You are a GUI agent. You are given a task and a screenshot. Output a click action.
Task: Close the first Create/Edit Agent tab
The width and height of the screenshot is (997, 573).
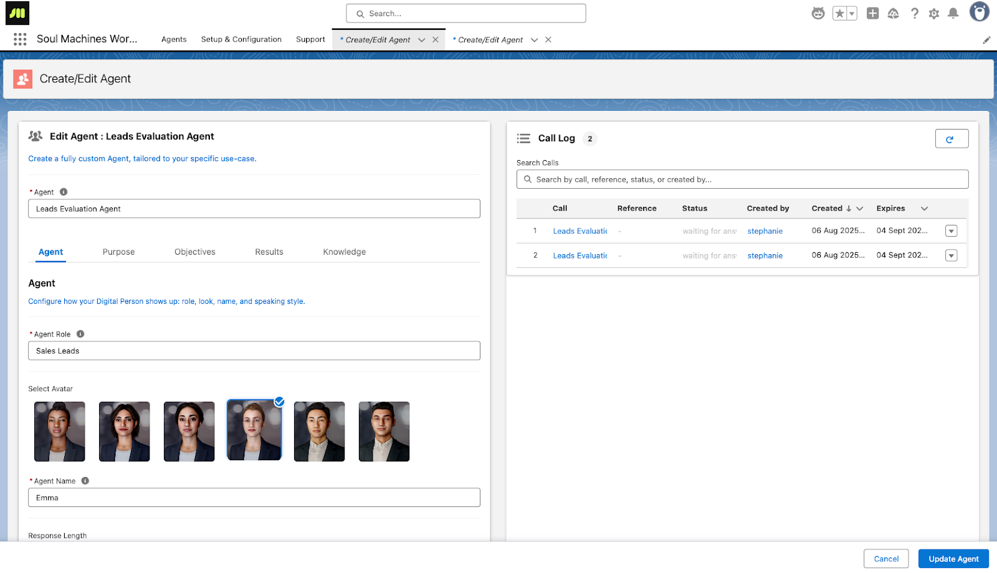436,40
